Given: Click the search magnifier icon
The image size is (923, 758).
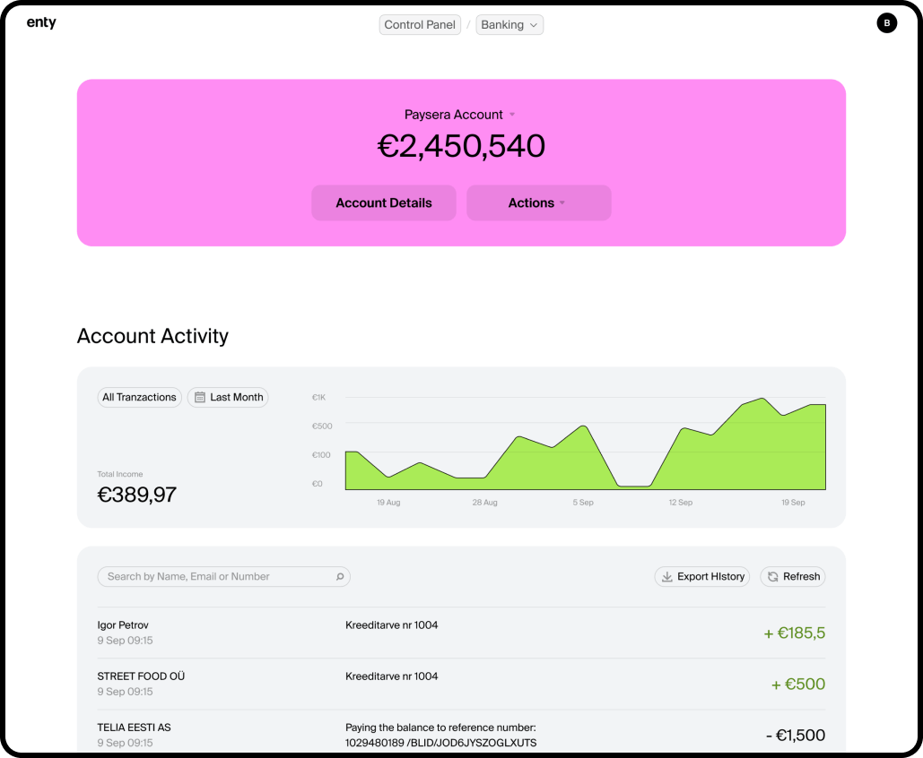Looking at the screenshot, I should click(x=341, y=576).
